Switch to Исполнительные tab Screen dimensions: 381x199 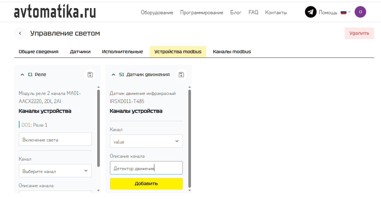[122, 52]
